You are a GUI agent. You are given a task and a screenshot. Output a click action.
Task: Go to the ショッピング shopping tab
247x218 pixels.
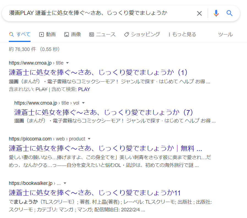[x=142, y=34]
